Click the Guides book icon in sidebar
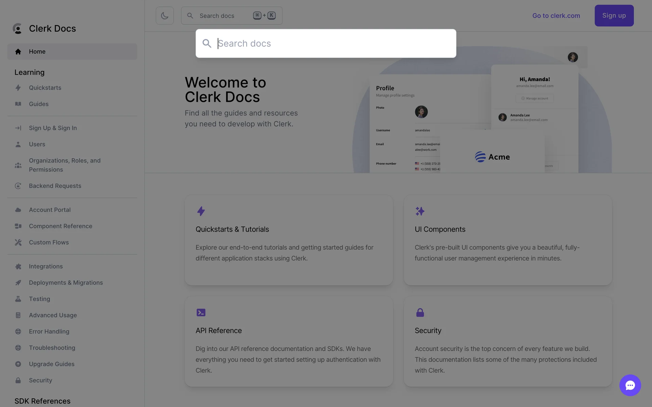Viewport: 652px width, 407px height. (18, 104)
